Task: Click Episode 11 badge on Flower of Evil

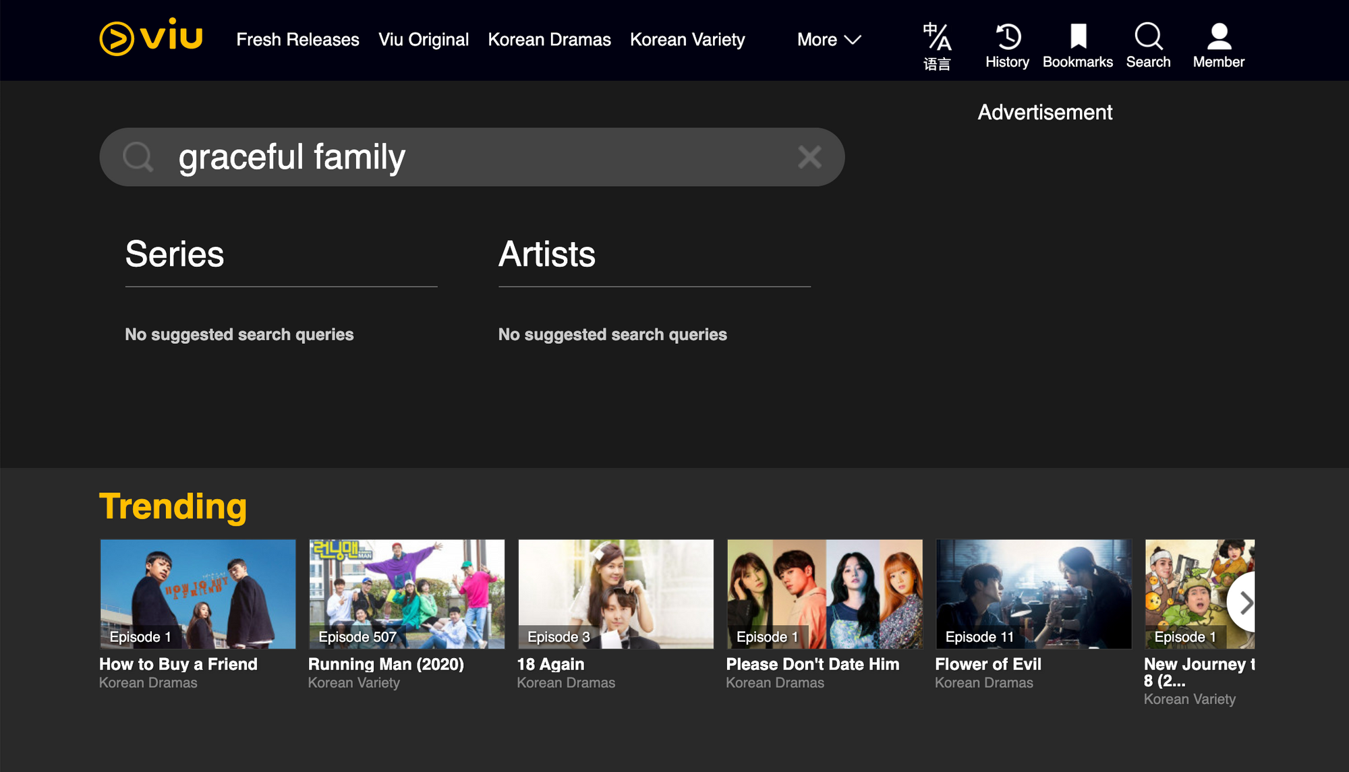Action: point(979,637)
